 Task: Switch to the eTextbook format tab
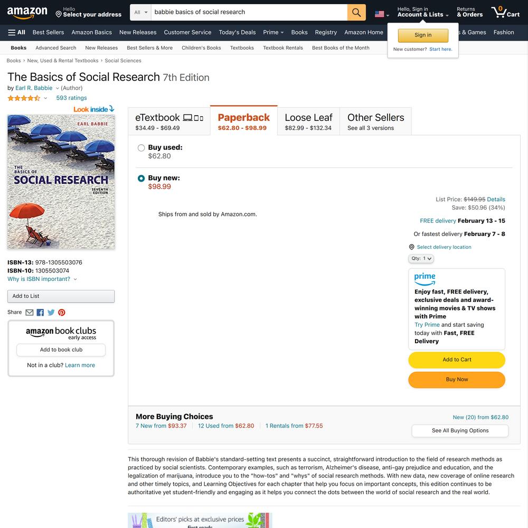tap(169, 122)
